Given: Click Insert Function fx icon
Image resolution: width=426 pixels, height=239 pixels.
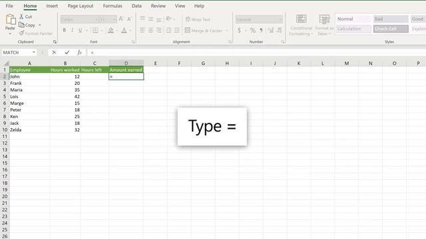Looking at the screenshot, I should (x=79, y=52).
